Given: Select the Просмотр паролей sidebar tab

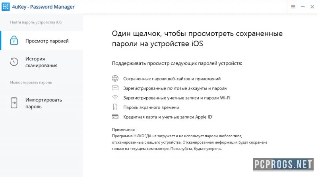Looking at the screenshot, I should coord(41,41).
